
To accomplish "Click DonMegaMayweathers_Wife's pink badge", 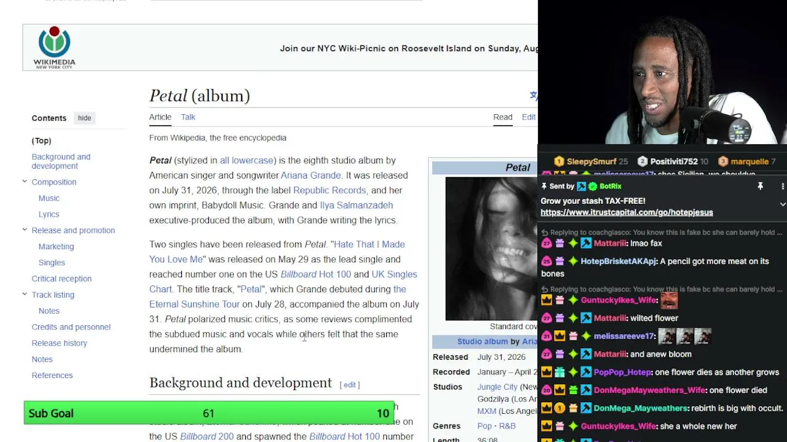I will point(546,390).
